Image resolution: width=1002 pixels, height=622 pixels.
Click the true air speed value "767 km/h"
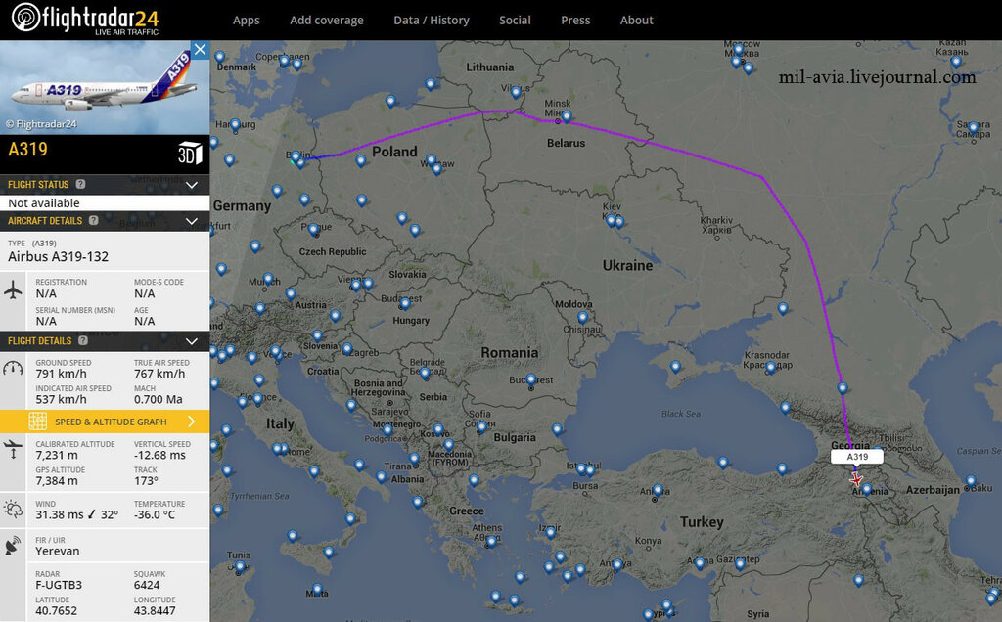coord(159,374)
